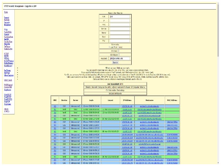Click the Joel Rosenblatt name heading
This screenshot has width=221, height=166.
[x=115, y=84]
